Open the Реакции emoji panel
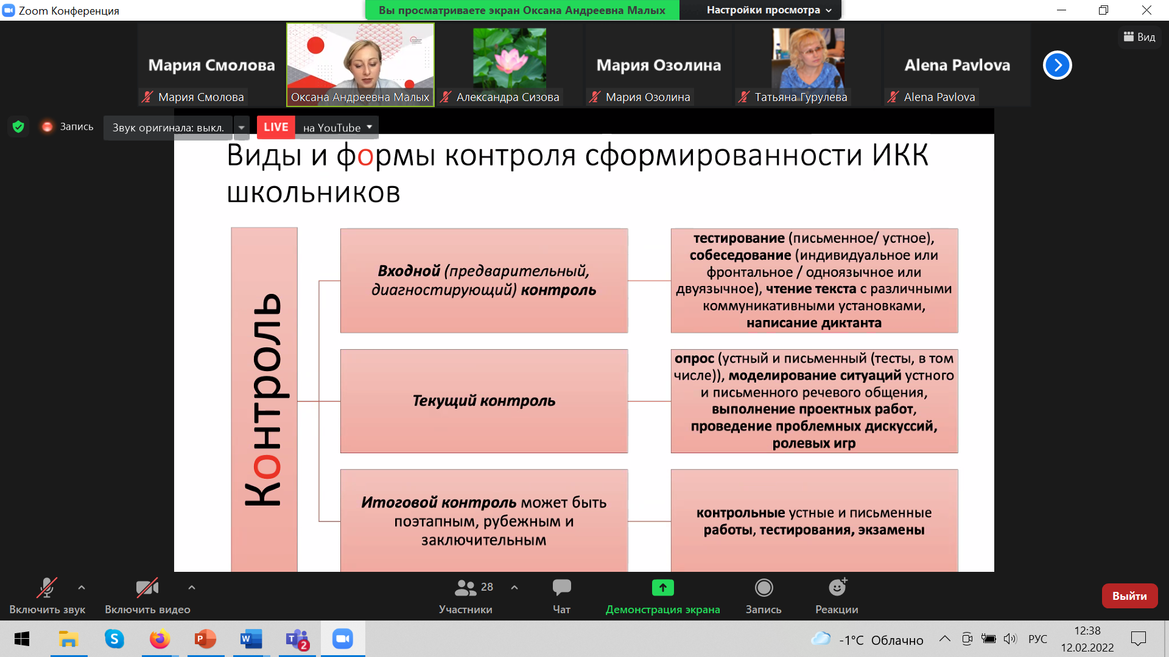This screenshot has height=657, width=1169. [837, 588]
